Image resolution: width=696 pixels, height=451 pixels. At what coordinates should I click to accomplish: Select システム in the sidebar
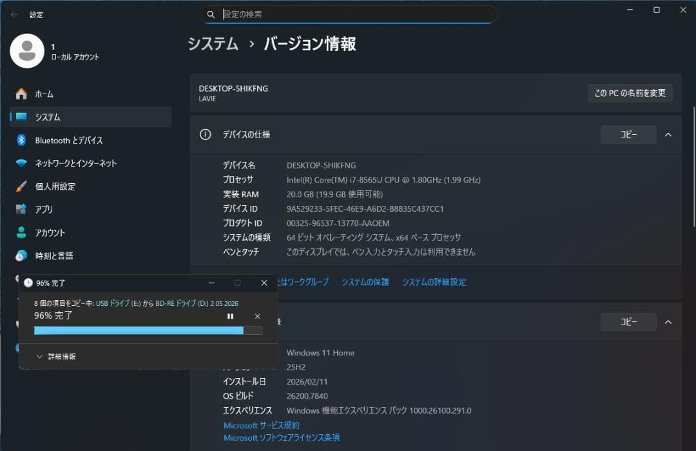(91, 117)
